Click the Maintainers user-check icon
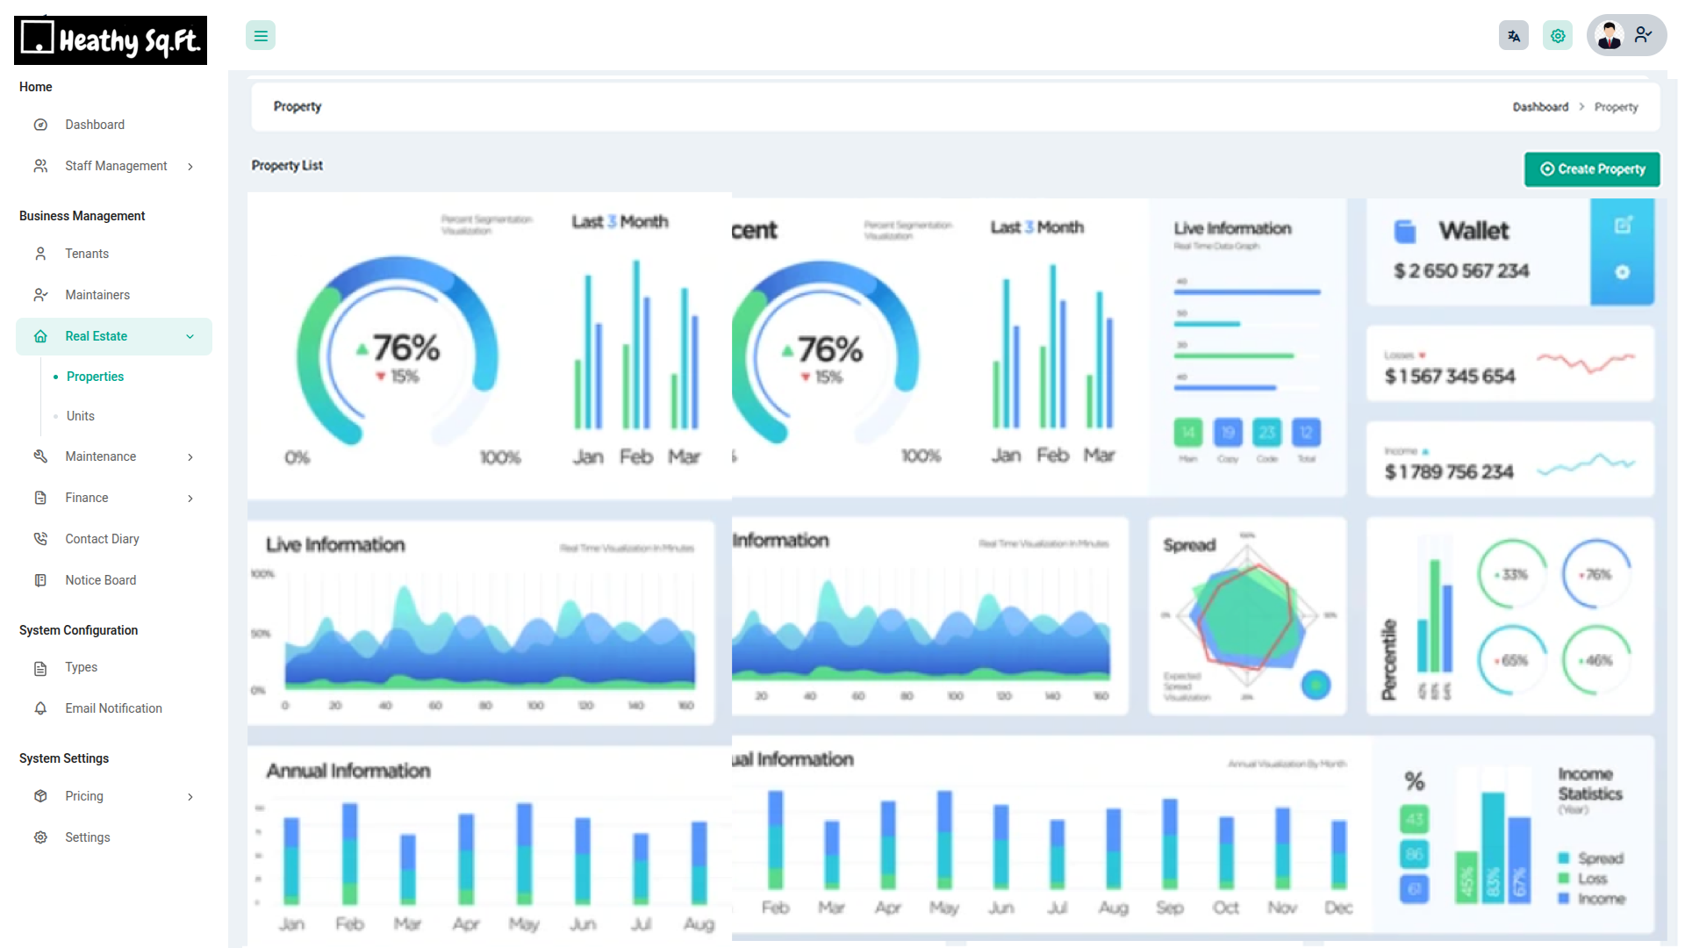Screen dimensions: 1685x948 [x=40, y=295]
